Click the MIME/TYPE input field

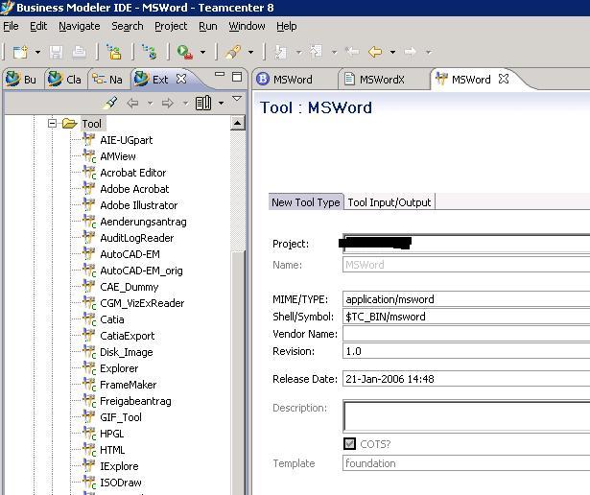click(x=466, y=299)
